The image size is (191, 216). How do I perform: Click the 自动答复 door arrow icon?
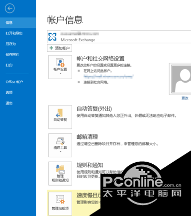click(60, 113)
